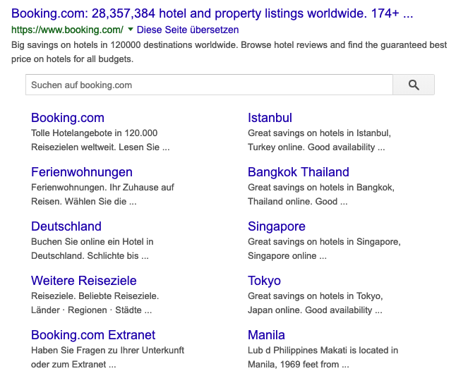Click the green https://www.booking.com/ URL
This screenshot has width=468, height=383.
[67, 30]
